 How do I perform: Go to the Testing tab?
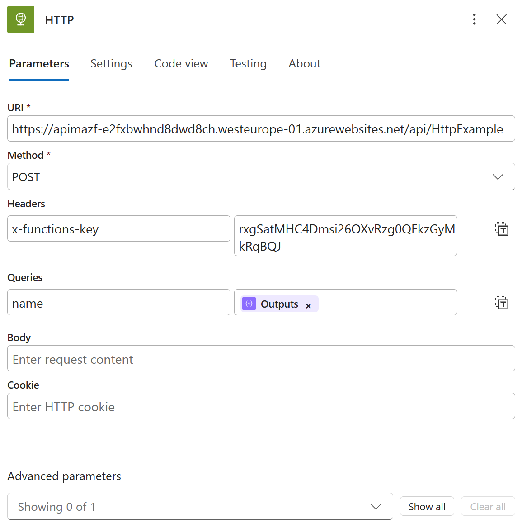point(248,64)
